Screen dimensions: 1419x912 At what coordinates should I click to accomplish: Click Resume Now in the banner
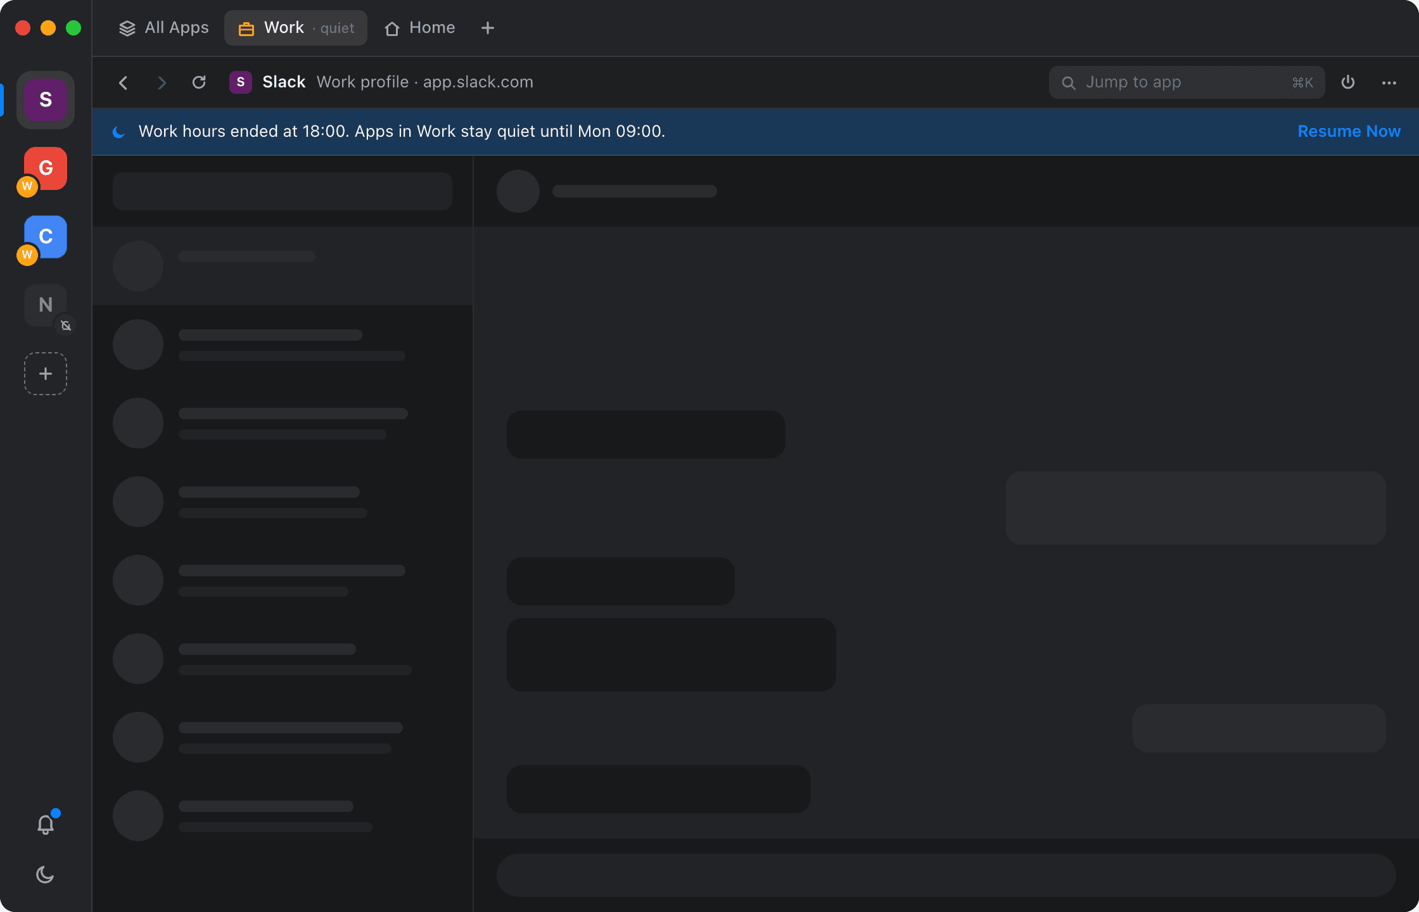click(1349, 131)
